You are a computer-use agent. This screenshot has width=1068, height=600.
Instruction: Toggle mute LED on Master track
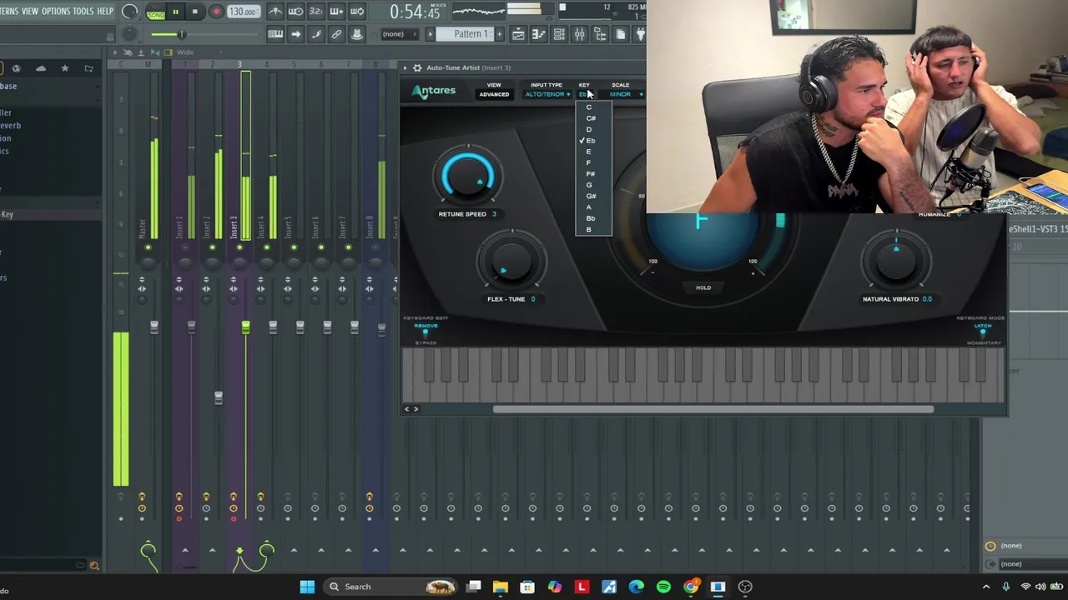point(148,248)
